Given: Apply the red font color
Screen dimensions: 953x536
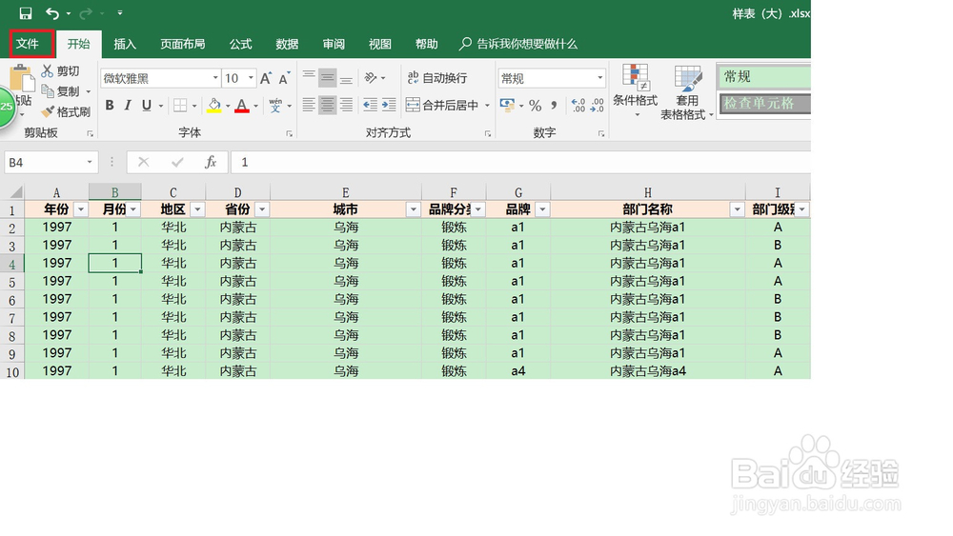Looking at the screenshot, I should coord(242,105).
